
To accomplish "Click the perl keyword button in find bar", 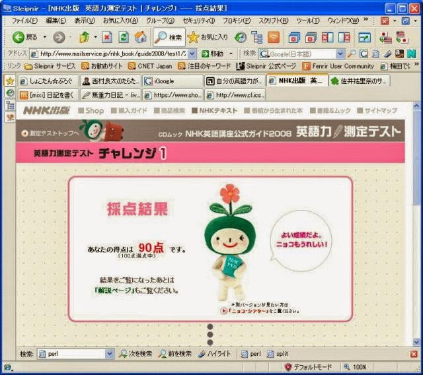I will (x=251, y=354).
